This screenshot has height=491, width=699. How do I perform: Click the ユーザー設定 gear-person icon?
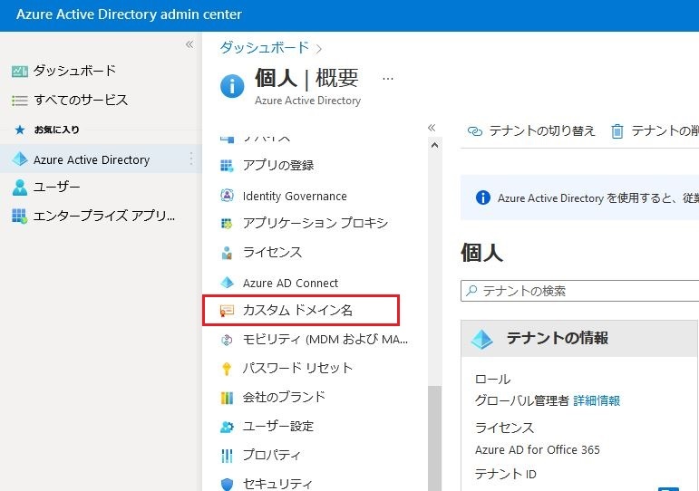click(x=227, y=427)
